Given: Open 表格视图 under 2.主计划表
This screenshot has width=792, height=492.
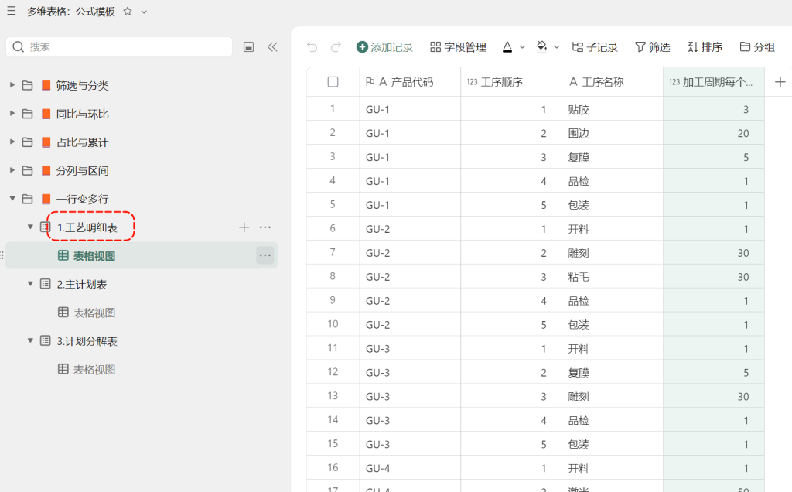Looking at the screenshot, I should click(94, 313).
